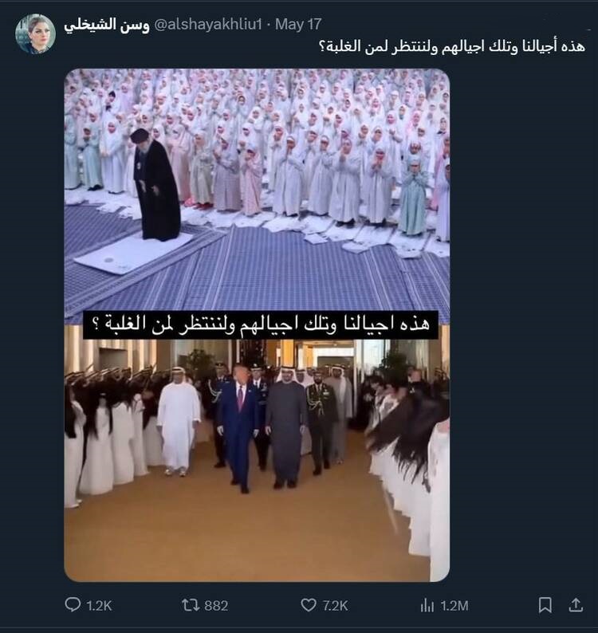The height and width of the screenshot is (633, 598).
Task: View tweet analytics bar-chart icon
Action: pyautogui.click(x=427, y=605)
